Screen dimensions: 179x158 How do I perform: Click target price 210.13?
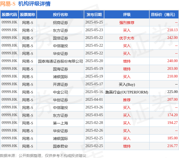[x=172, y=30]
